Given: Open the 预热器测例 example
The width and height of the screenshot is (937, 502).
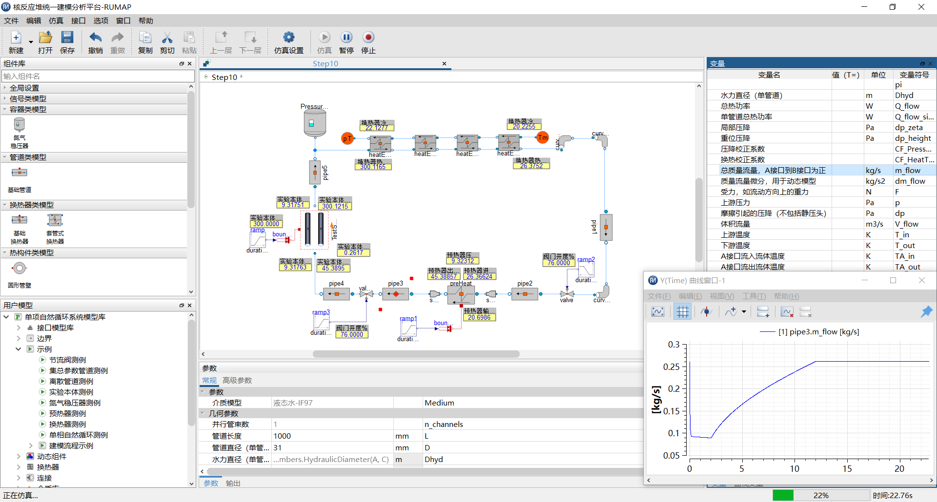Looking at the screenshot, I should [67, 413].
